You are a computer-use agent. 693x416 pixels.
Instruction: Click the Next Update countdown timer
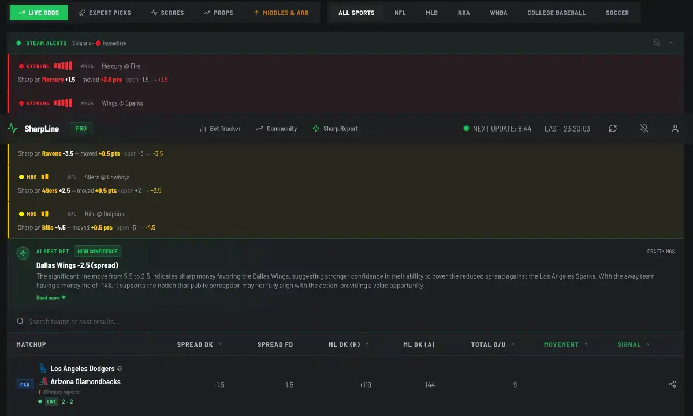[497, 129]
